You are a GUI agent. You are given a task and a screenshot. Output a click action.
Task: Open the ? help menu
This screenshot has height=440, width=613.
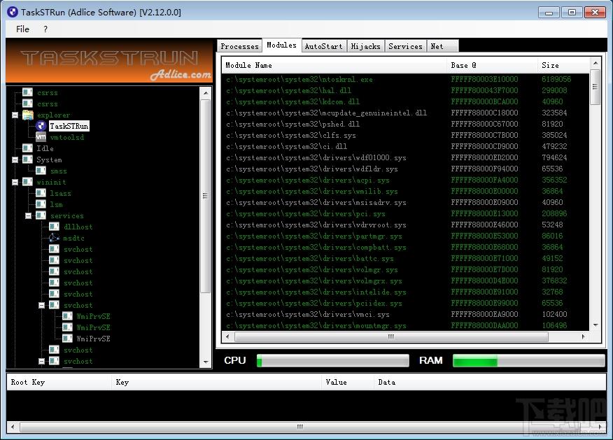tap(45, 29)
